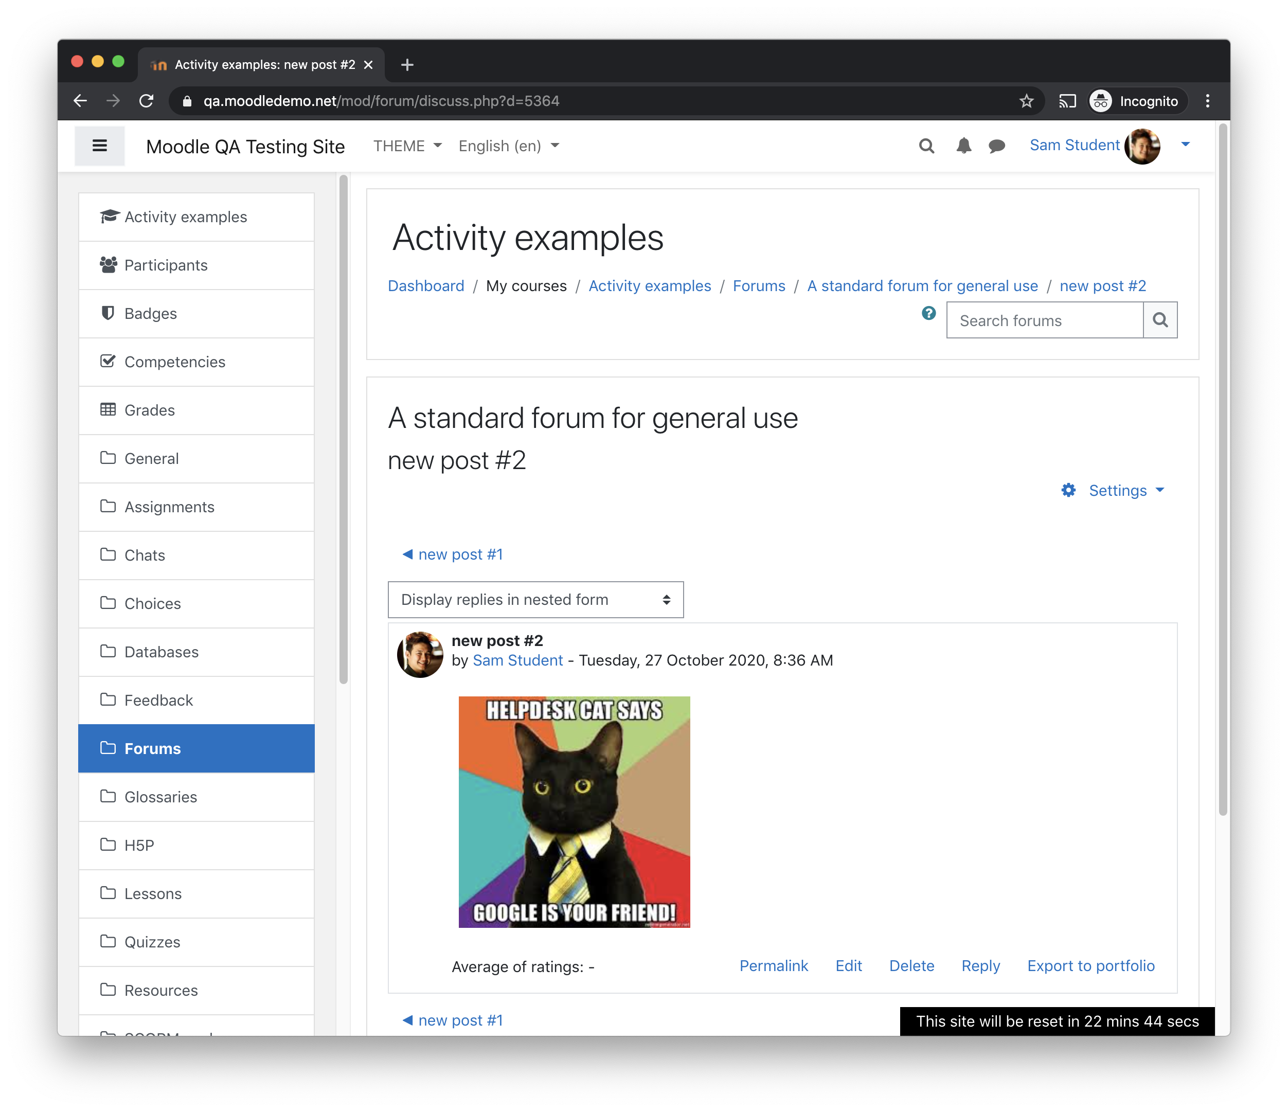Screen dimensions: 1288x1112
Task: Click the post author's profile picture
Action: 420,654
